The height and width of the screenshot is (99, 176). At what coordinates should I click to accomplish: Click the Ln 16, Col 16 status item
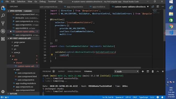coord(108,97)
